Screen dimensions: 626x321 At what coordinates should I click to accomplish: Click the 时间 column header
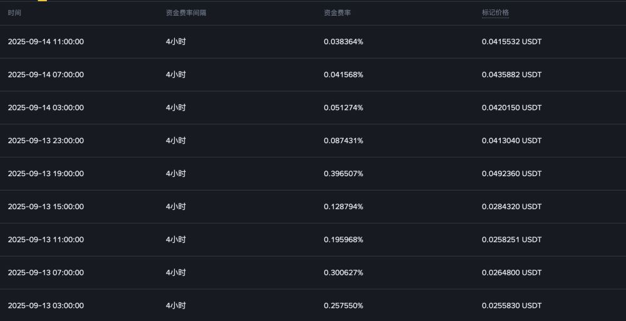[x=14, y=12]
